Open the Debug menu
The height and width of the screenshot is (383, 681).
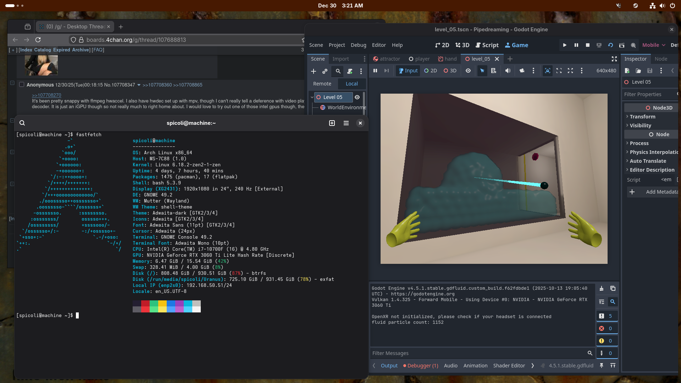tap(358, 45)
